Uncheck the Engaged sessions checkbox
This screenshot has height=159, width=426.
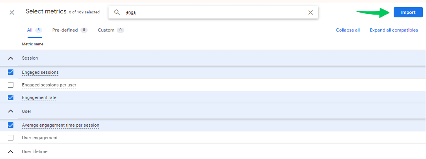[x=11, y=72]
